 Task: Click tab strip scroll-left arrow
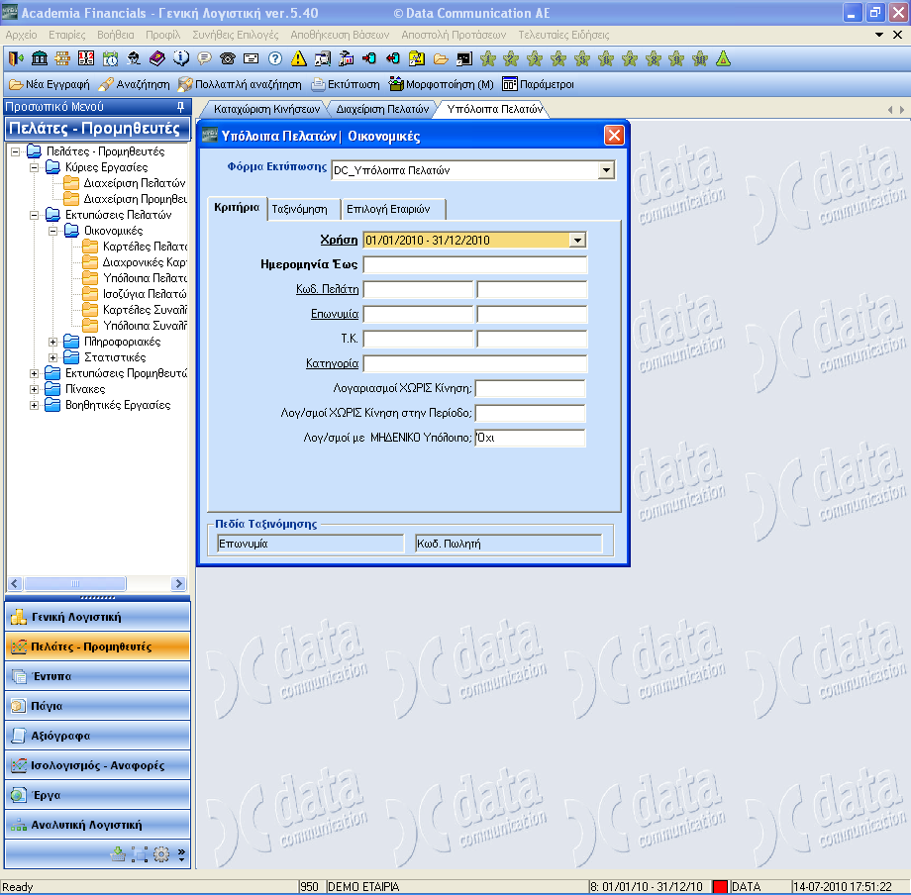point(889,110)
